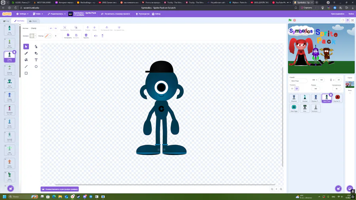Viewport: 356px width, 200px height.
Task: Switch to the Звуки tab
Action: click(33, 21)
